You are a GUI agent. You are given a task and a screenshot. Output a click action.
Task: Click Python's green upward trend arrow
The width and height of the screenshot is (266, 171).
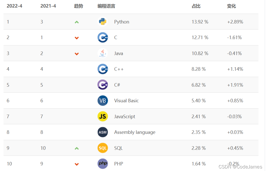pos(77,22)
